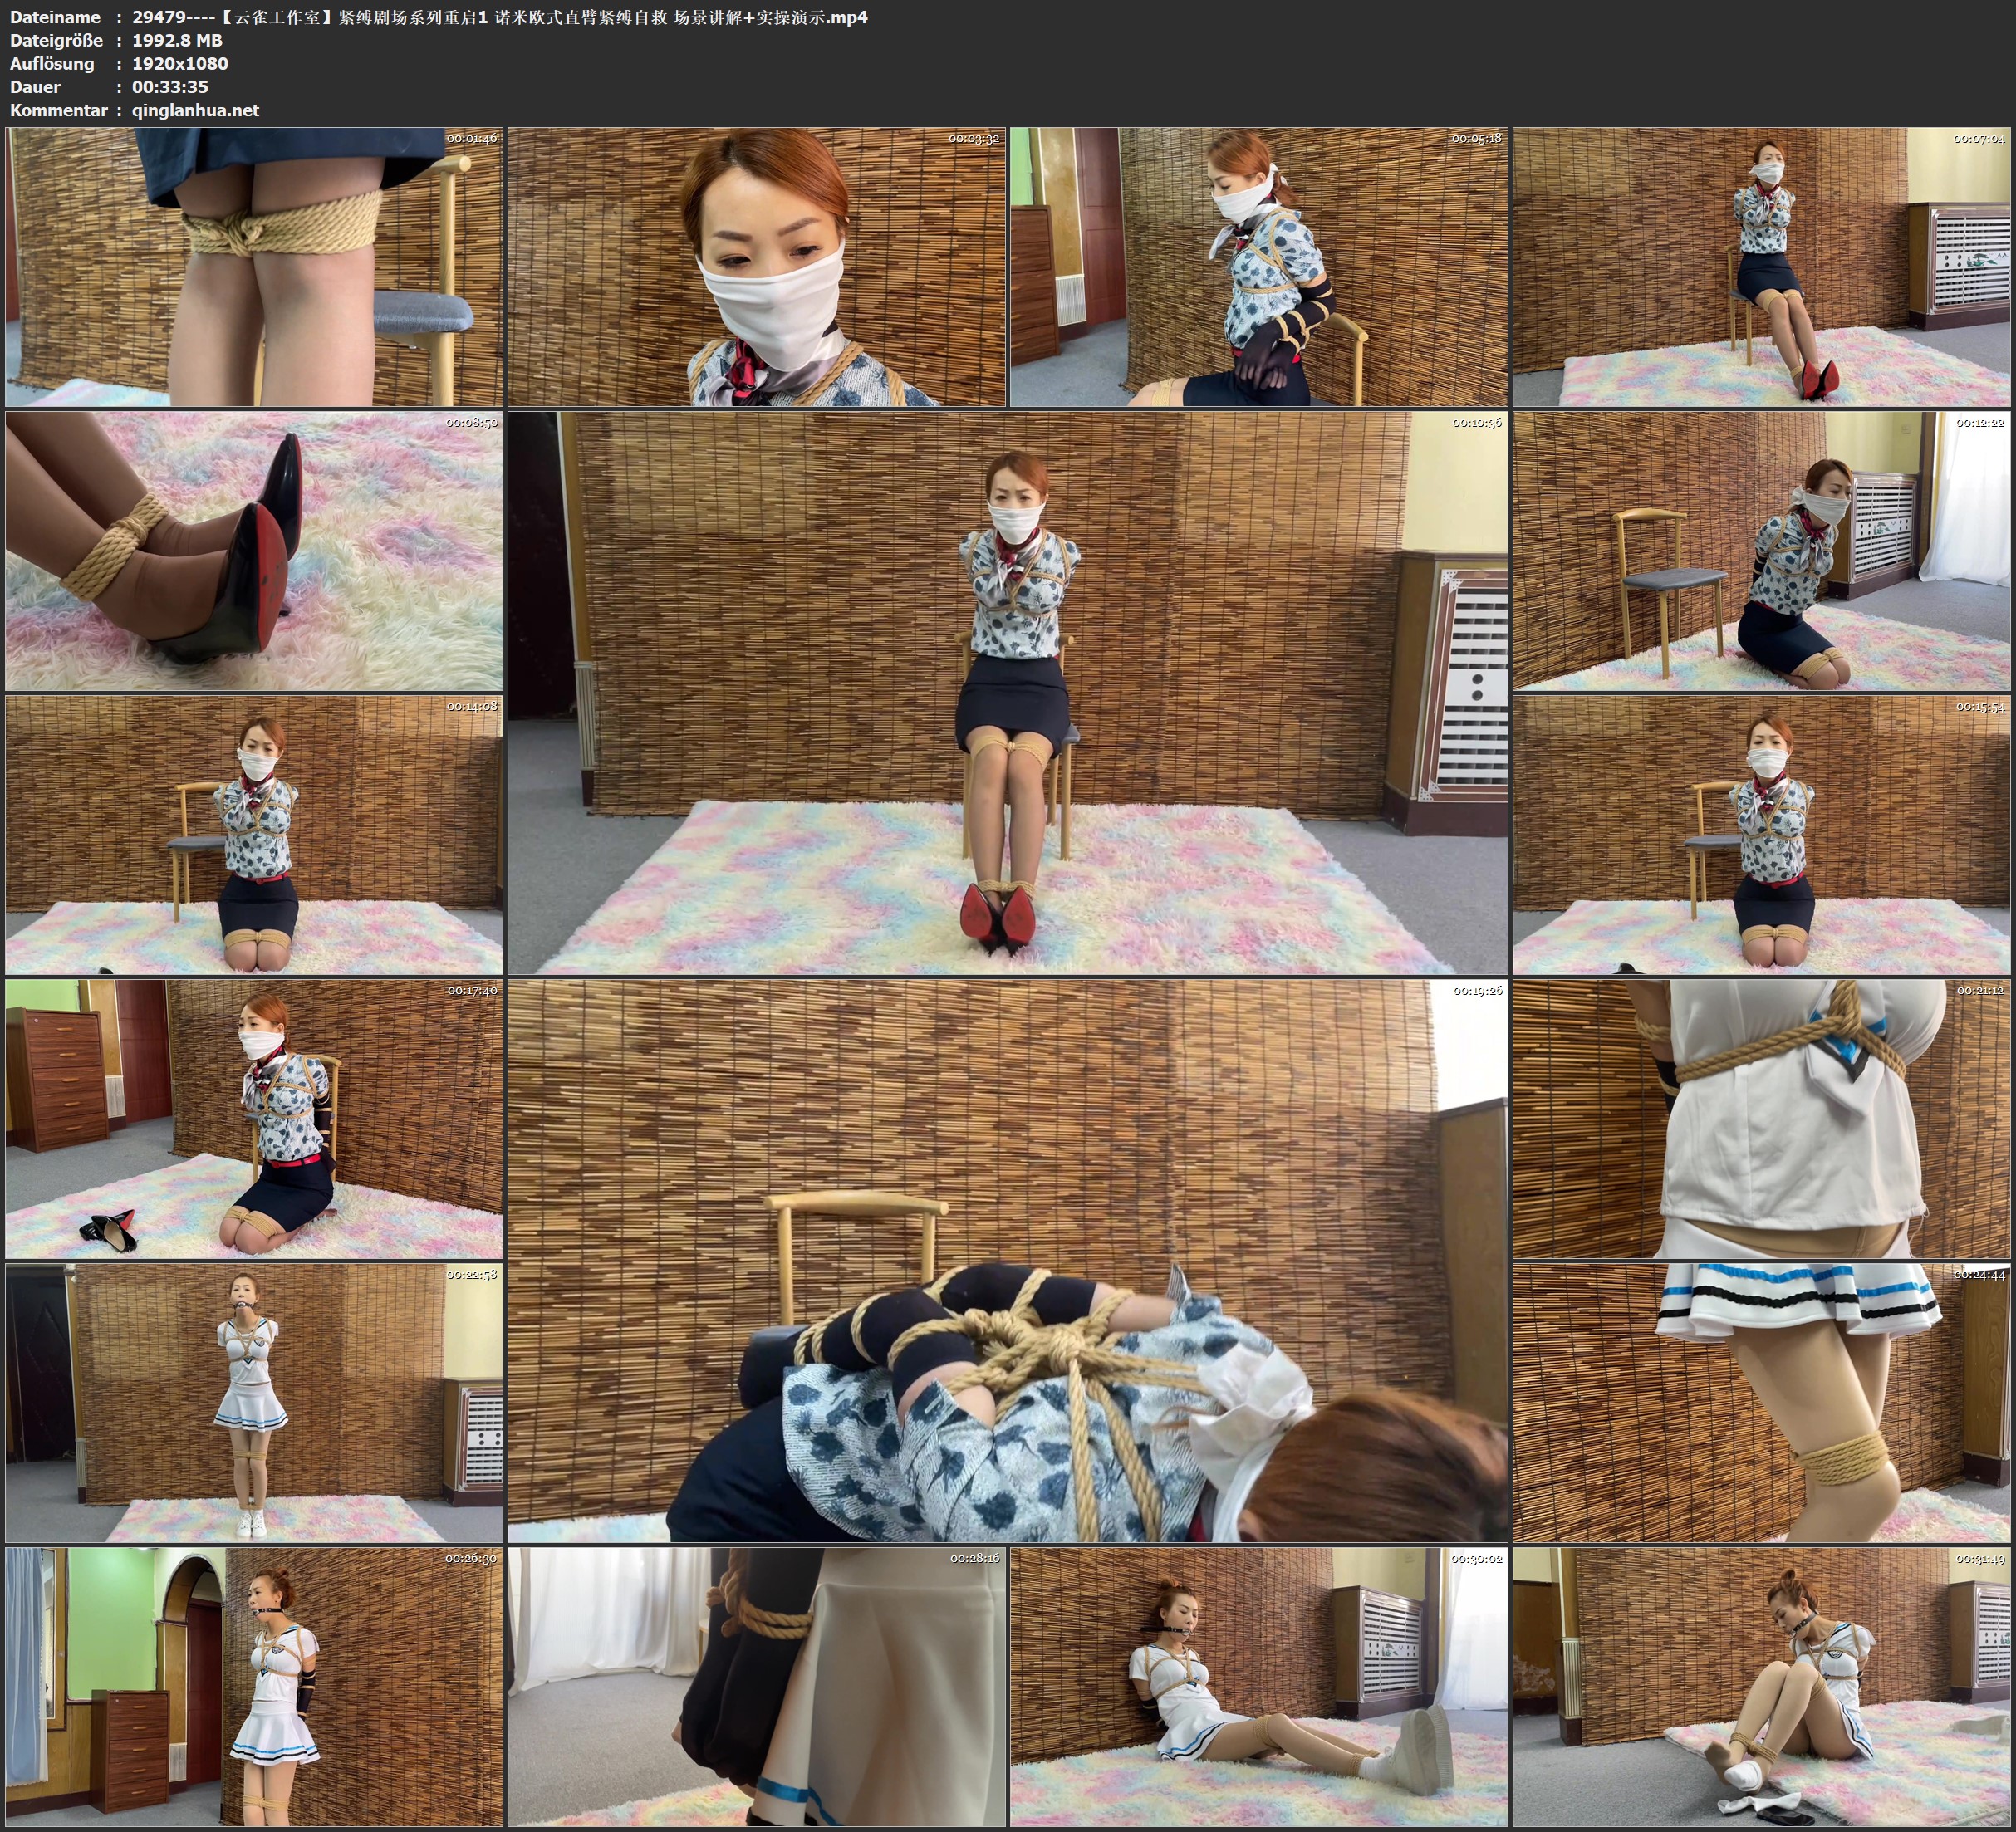Open the frame marked 00:05:18

[1258, 267]
